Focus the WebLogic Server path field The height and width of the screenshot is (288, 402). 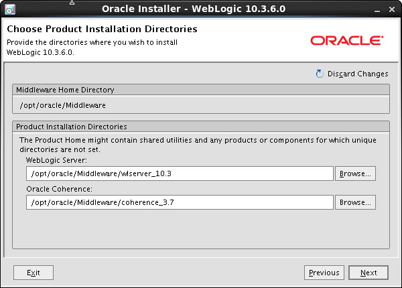tap(180, 173)
